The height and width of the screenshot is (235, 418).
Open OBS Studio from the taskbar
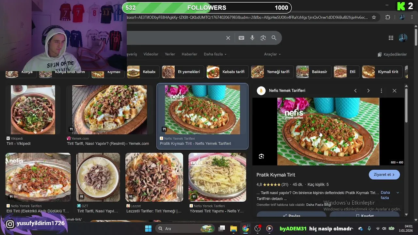click(258, 228)
